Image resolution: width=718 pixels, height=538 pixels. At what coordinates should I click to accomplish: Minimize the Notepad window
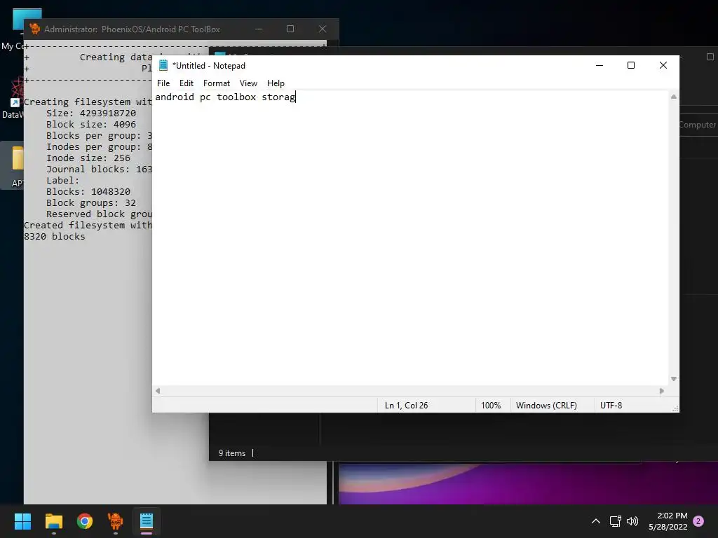pos(600,65)
